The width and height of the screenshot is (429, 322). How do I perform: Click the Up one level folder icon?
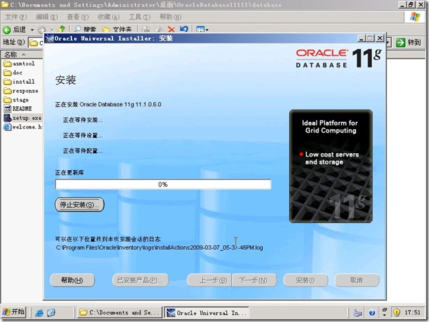62,29
